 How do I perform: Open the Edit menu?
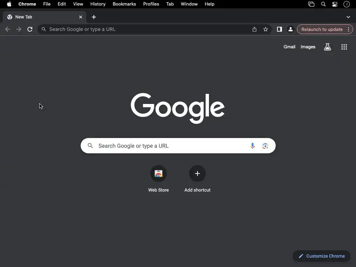click(62, 4)
